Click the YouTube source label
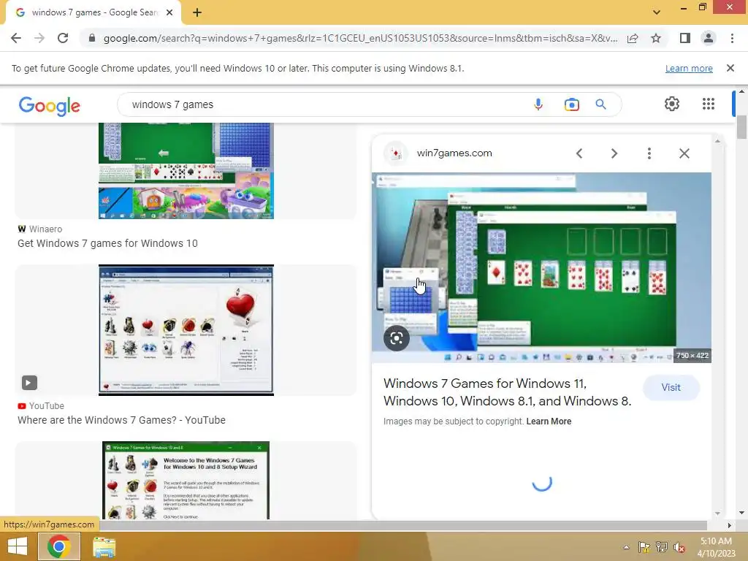748x561 pixels. pyautogui.click(x=46, y=406)
